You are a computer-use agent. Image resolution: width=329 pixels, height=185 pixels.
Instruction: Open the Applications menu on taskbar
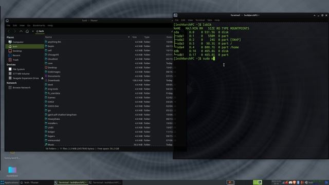(9, 182)
